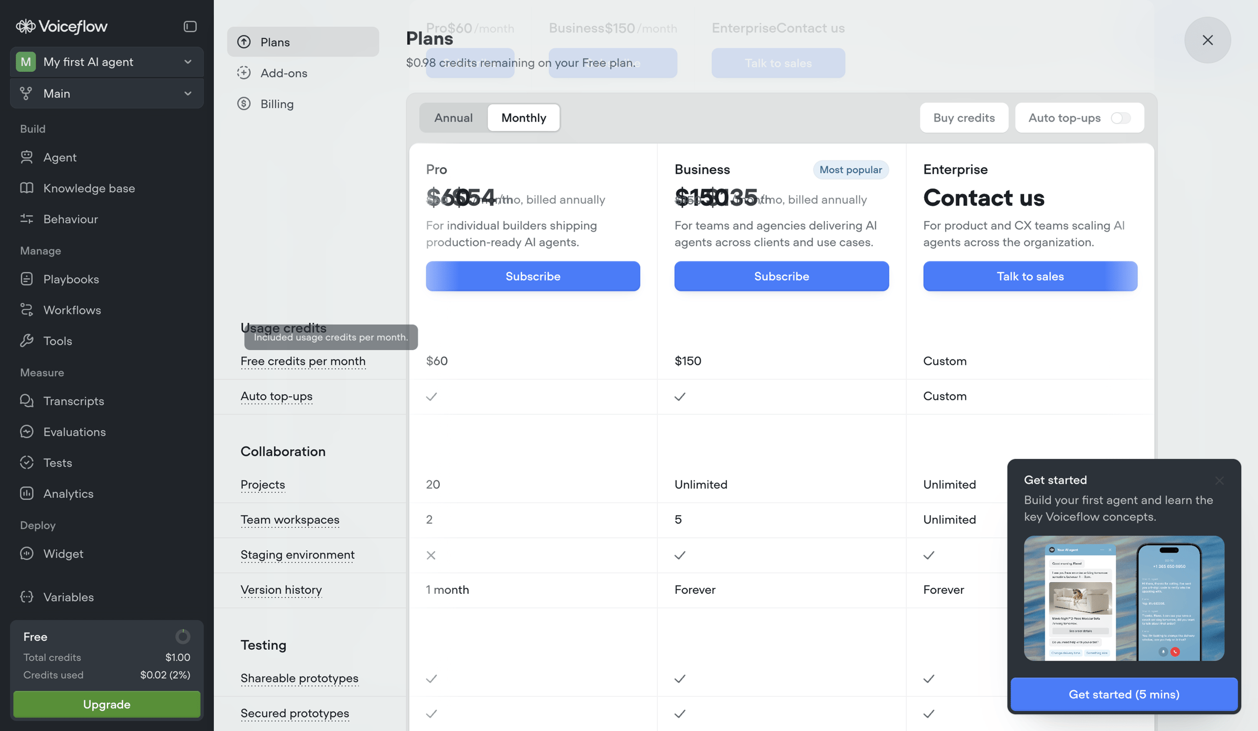Open the Variables braces icon
The image size is (1258, 731).
pos(27,597)
